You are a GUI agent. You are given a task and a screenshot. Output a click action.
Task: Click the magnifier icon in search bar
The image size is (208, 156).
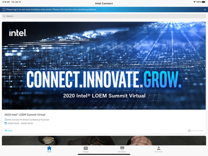[4, 16]
